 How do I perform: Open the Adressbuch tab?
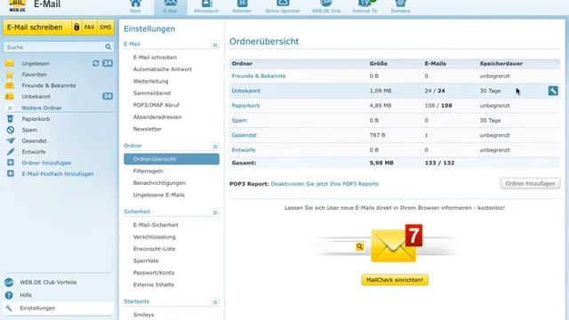[206, 7]
